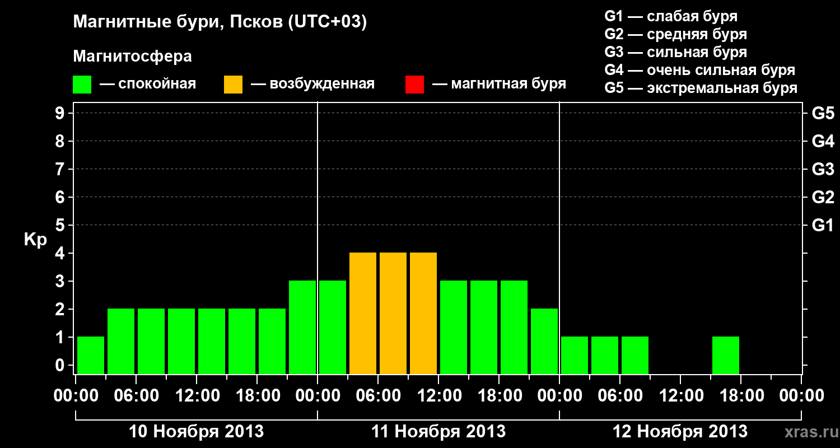Click the red 'магнитная буря' legend swatch
840x448 pixels.
(x=414, y=85)
